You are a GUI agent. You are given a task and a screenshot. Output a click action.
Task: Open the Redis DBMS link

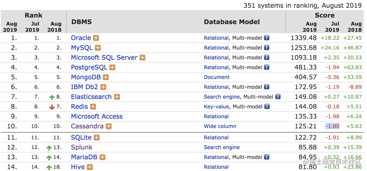(80, 107)
